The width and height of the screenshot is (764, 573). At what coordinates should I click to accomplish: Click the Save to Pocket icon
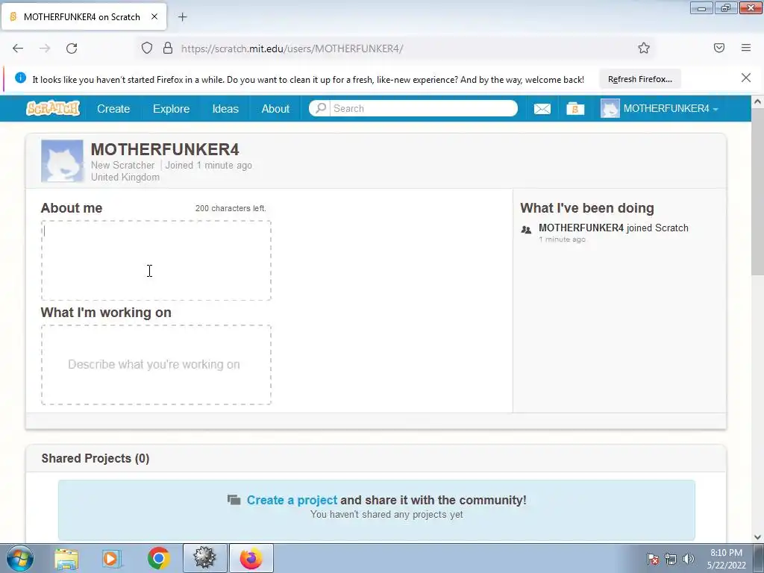[718, 48]
